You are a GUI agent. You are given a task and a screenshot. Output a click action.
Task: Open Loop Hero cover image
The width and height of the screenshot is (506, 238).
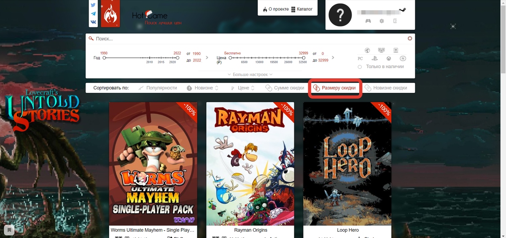tap(347, 164)
